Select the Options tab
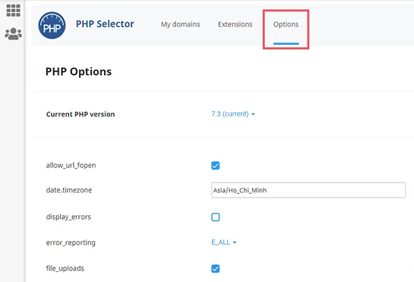 [286, 24]
